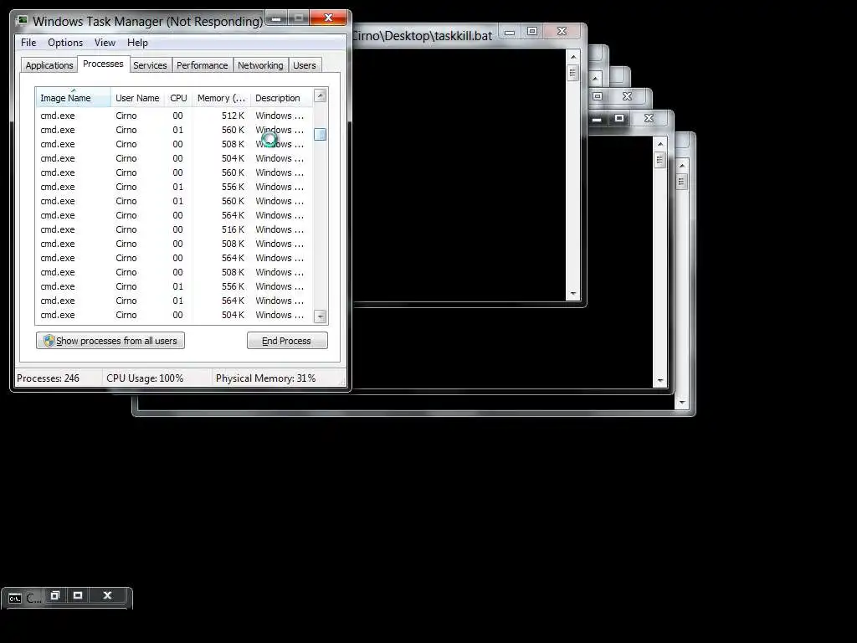Click the shield icon on Show processes button
This screenshot has width=857, height=643.
point(49,341)
